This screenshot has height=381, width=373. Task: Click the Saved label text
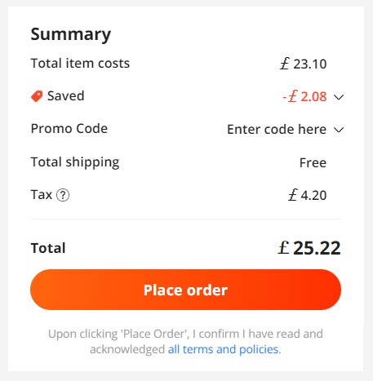click(66, 95)
